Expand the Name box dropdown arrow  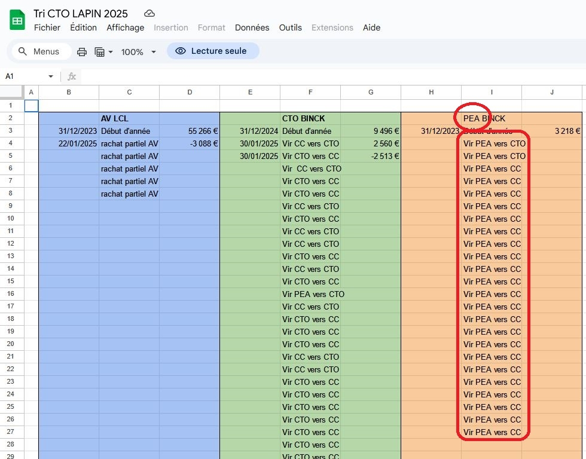[x=51, y=76]
